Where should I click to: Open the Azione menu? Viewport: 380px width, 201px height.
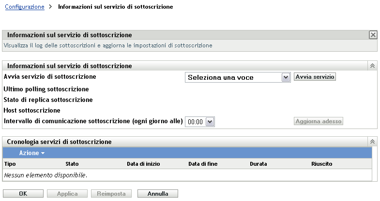32,153
